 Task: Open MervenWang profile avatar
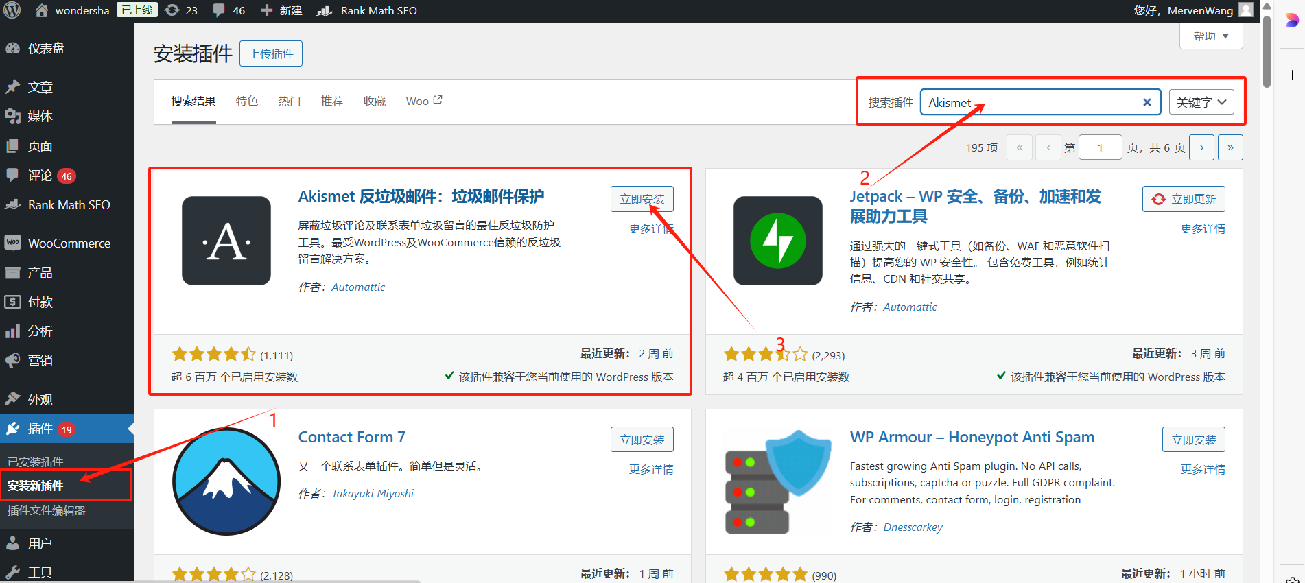[x=1246, y=10]
